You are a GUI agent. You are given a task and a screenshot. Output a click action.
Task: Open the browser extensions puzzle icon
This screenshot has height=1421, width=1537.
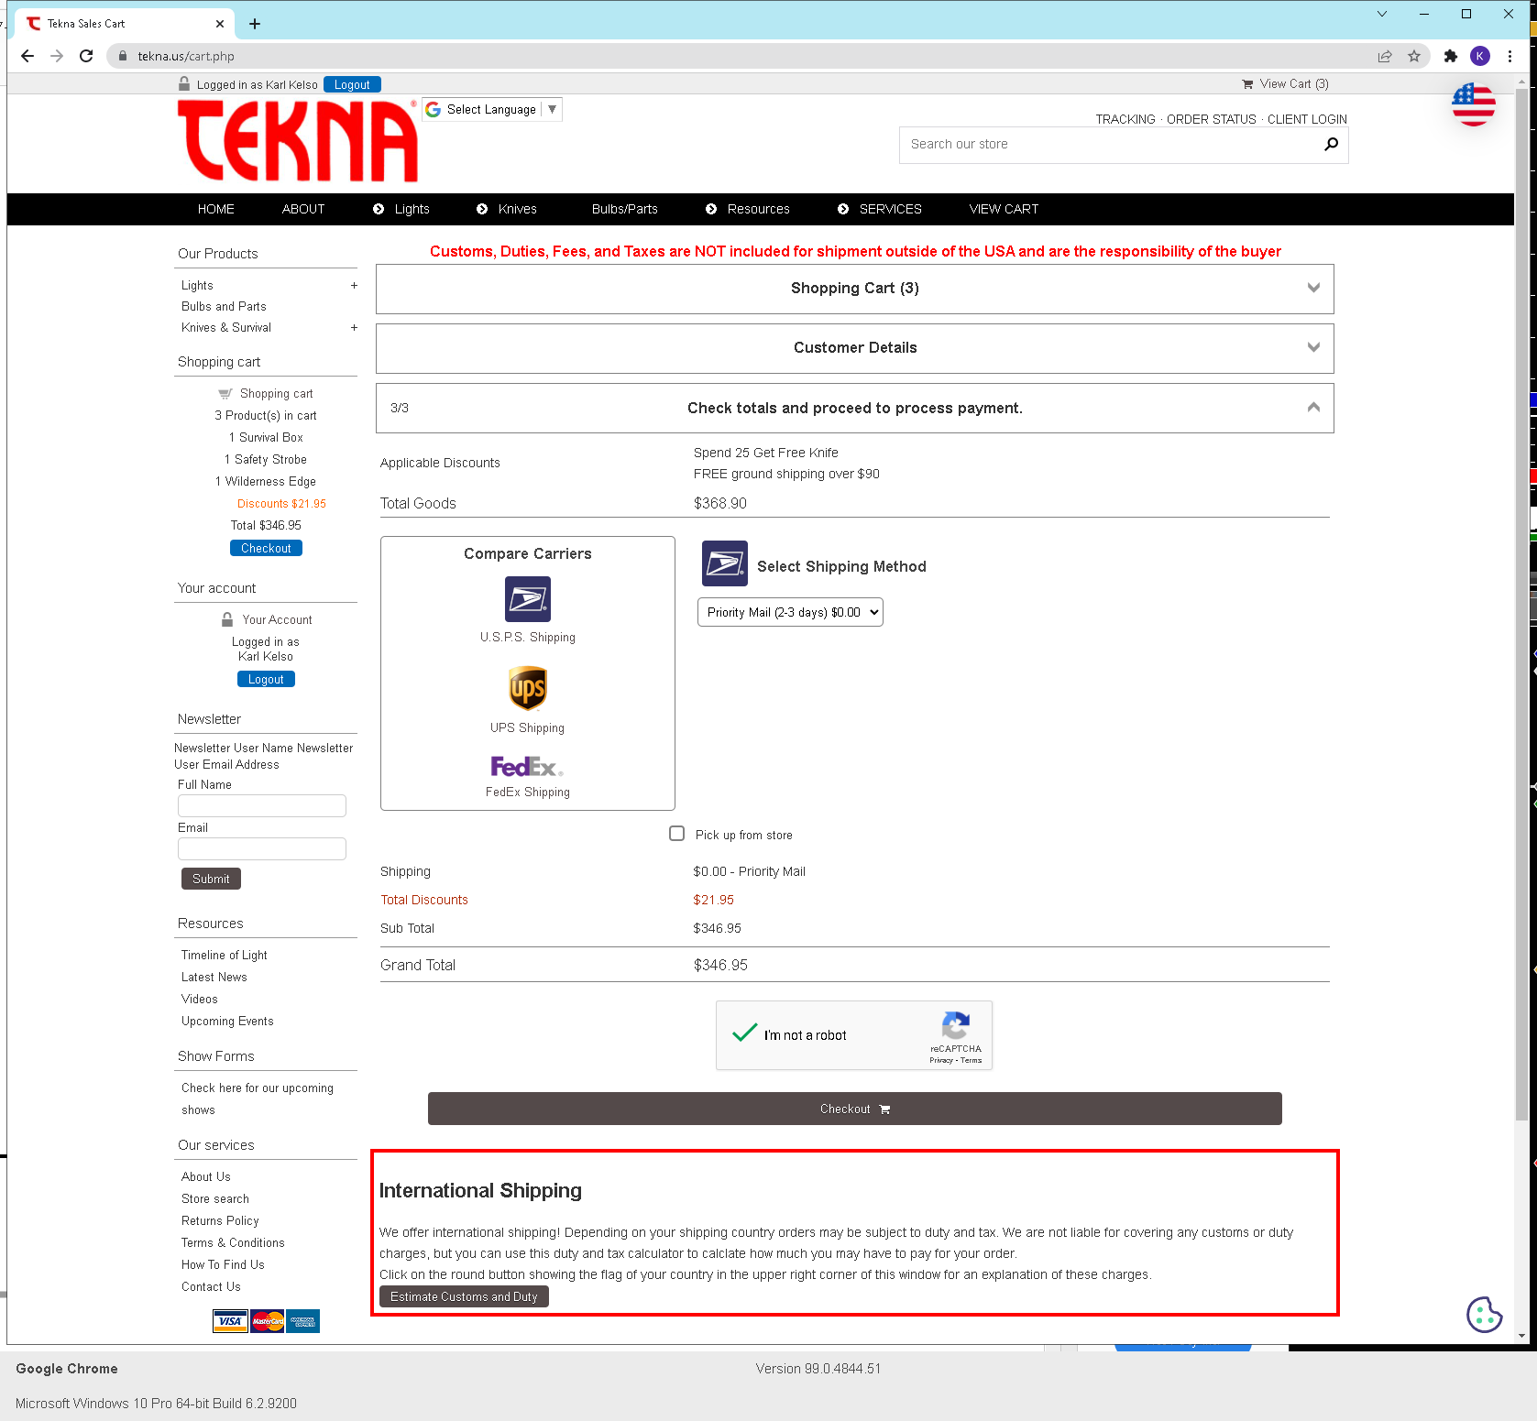click(x=1450, y=56)
